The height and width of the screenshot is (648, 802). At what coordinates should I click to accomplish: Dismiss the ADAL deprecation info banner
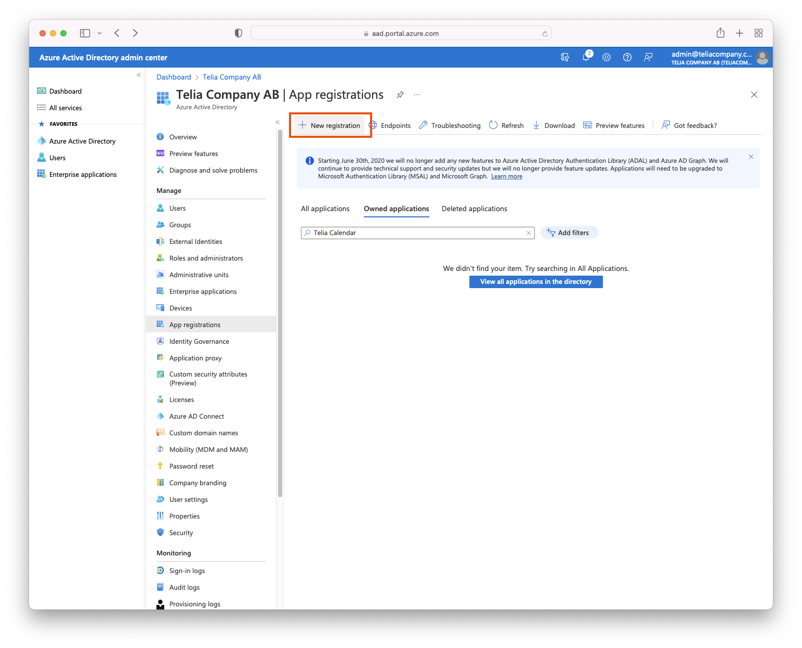[x=751, y=157]
